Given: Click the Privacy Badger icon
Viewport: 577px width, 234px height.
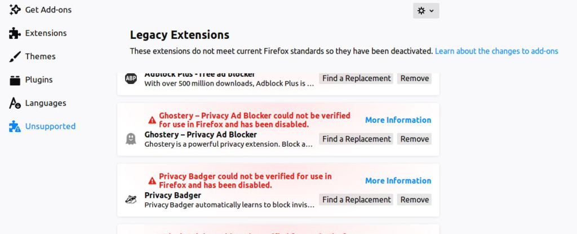Looking at the screenshot, I should (x=131, y=199).
